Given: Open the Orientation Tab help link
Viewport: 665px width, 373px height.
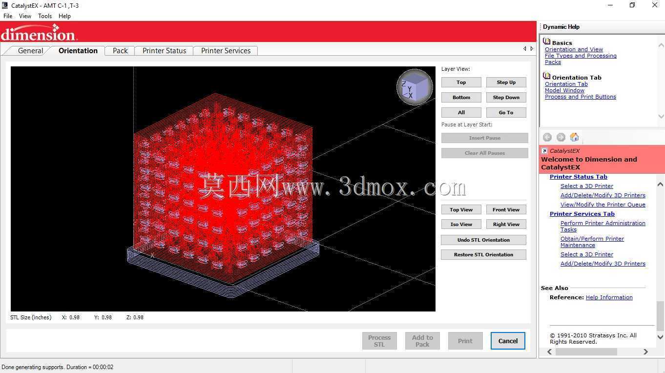Looking at the screenshot, I should coord(566,84).
